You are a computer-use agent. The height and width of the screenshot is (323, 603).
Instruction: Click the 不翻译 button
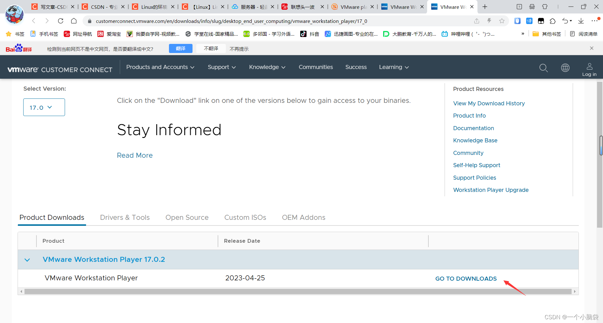tap(211, 49)
